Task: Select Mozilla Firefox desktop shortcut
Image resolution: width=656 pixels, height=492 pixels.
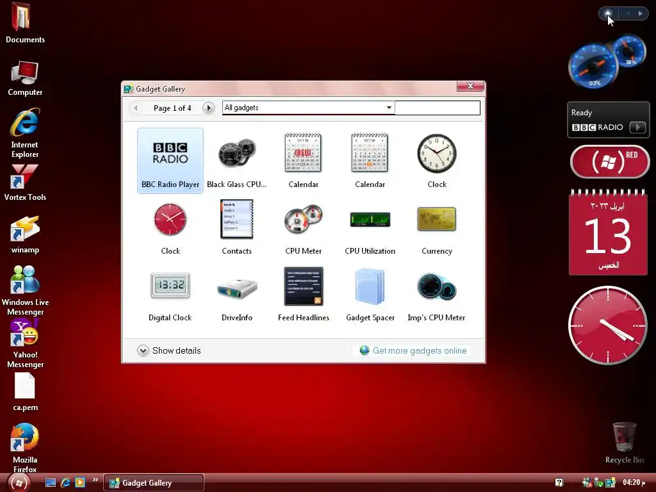Action: (x=25, y=448)
